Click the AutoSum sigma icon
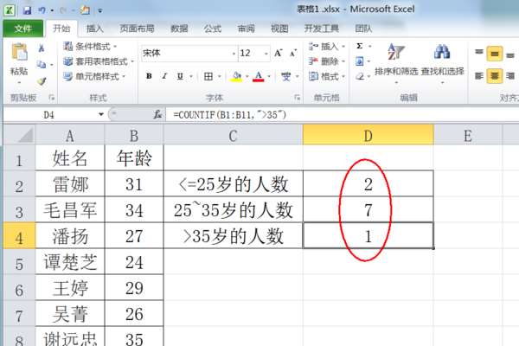The width and height of the screenshot is (519, 346). pos(360,46)
